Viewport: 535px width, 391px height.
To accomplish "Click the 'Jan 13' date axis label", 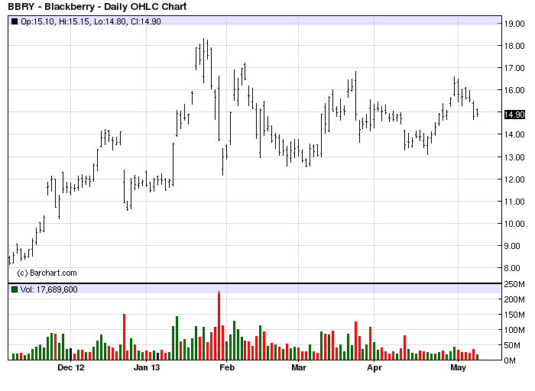I will (x=147, y=368).
